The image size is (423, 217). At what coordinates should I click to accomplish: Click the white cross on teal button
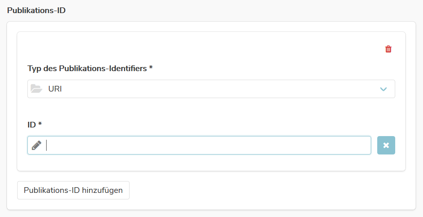coord(386,145)
